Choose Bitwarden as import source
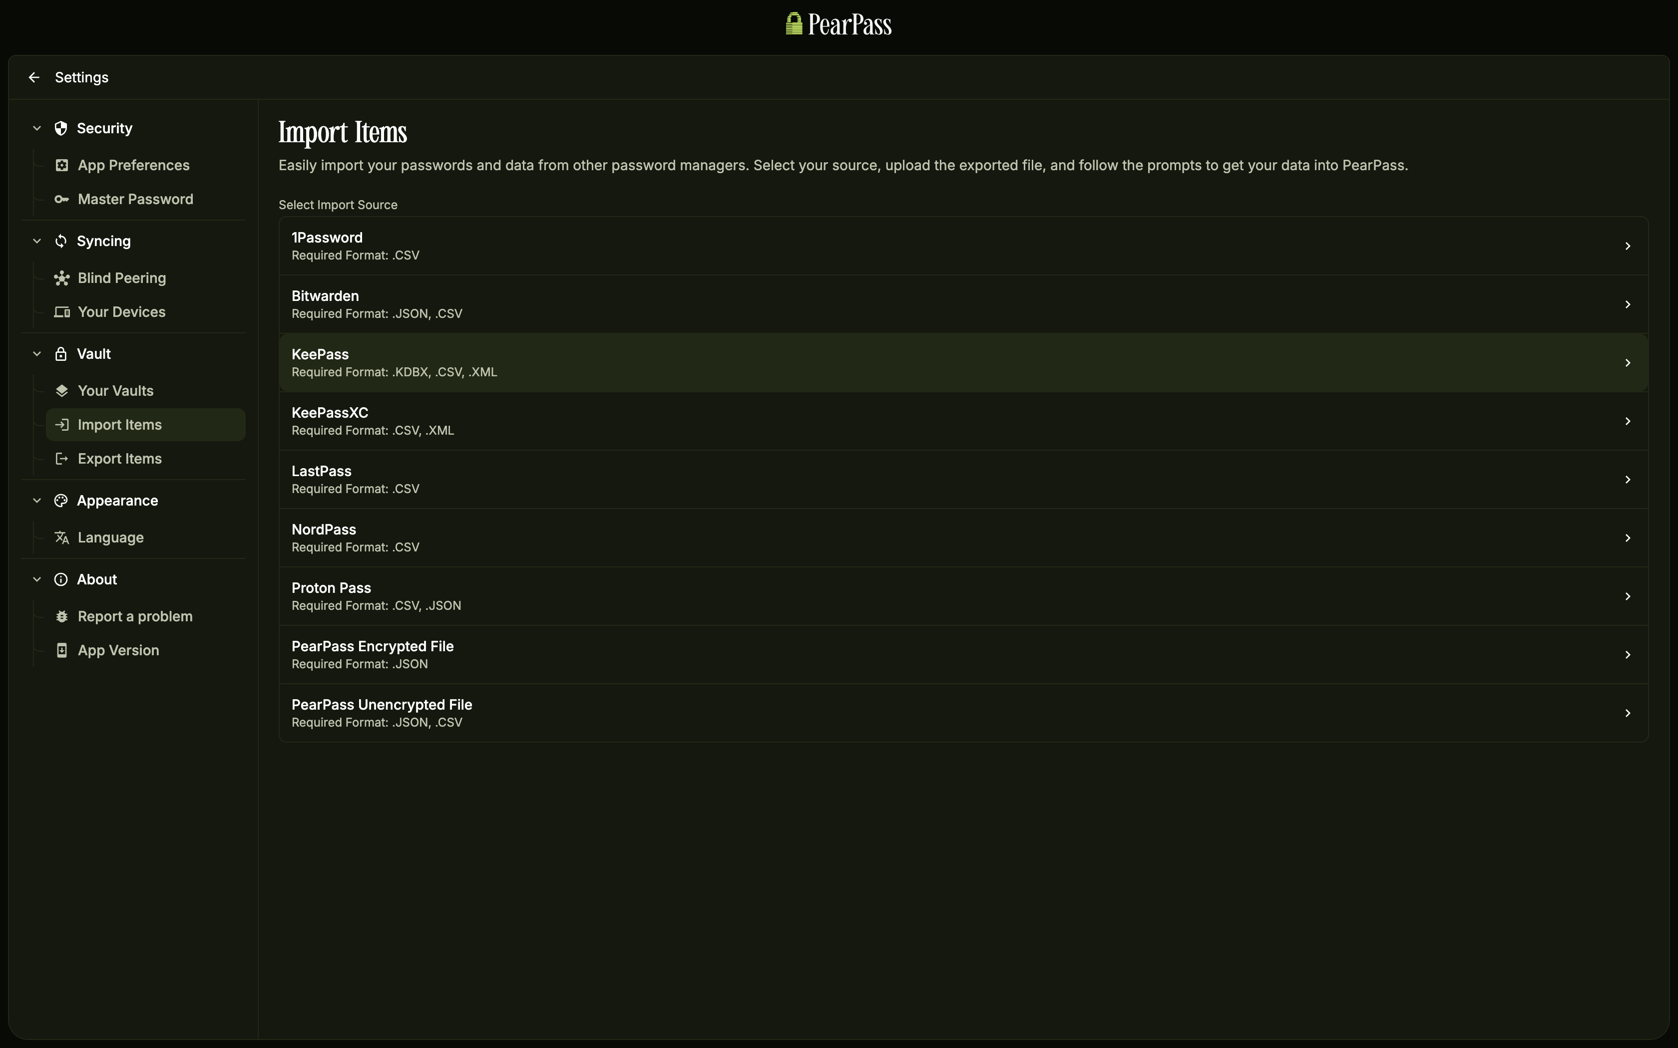The width and height of the screenshot is (1678, 1048). [x=963, y=304]
